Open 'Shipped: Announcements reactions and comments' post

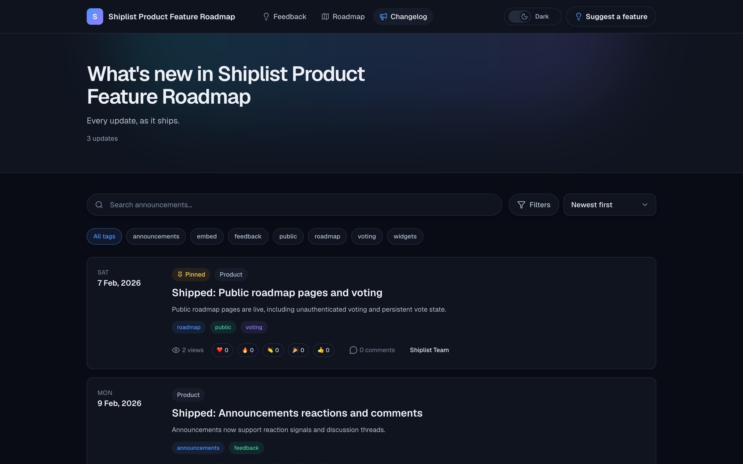[297, 413]
